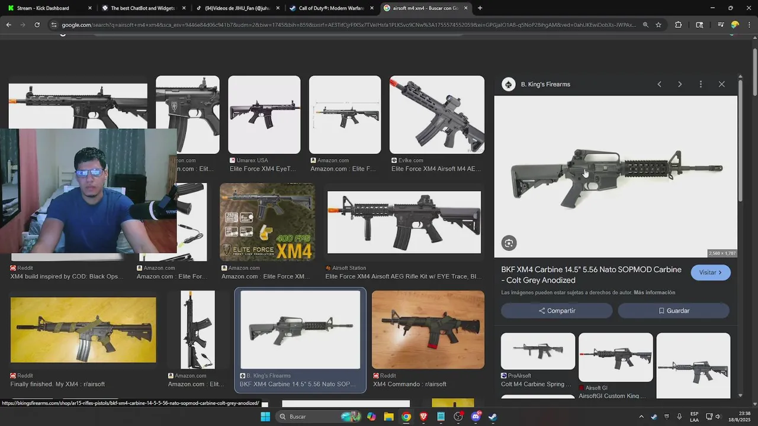The image size is (758, 426).
Task: Open the Windows Start menu
Action: tap(265, 417)
